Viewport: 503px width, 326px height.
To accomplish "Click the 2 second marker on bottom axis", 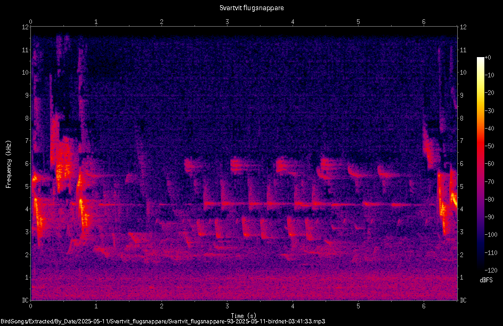I will tap(161, 306).
